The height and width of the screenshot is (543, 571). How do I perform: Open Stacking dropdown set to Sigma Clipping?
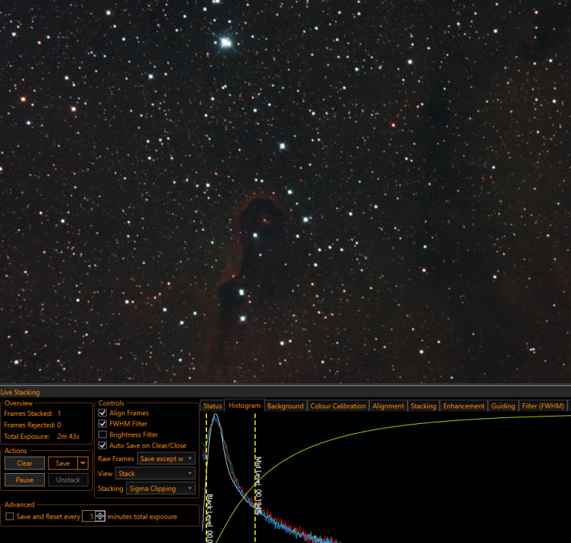[161, 489]
